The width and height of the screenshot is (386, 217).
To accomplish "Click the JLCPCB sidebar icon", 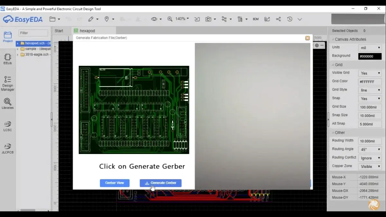I will click(7, 148).
